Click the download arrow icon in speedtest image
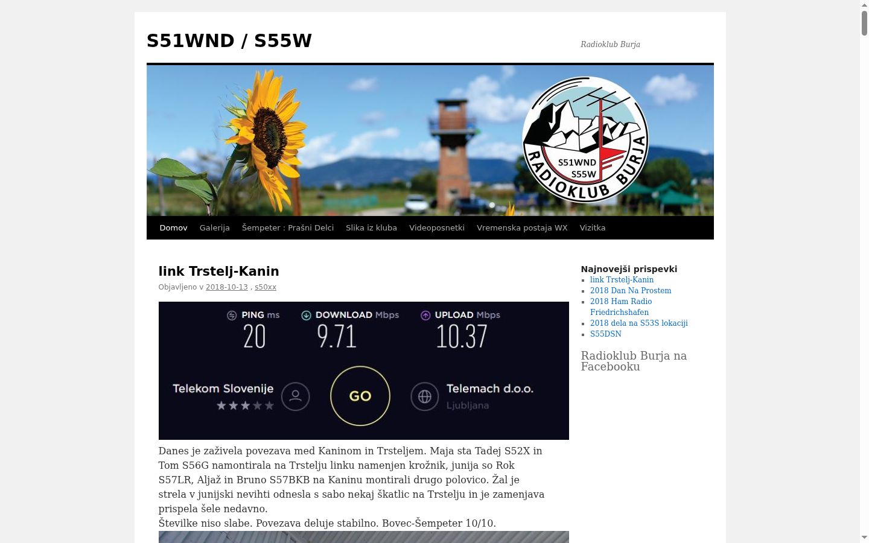 (306, 315)
